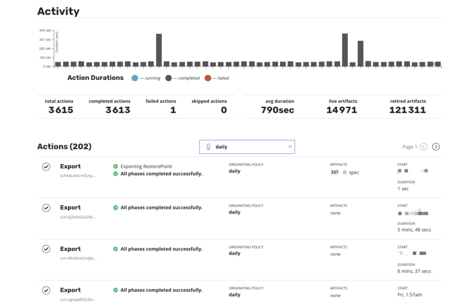This screenshot has width=471, height=302.
Task: Click the blue running legend swatch
Action: point(134,78)
